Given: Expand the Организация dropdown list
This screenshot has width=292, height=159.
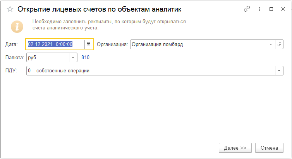Looking at the screenshot, I should (x=271, y=44).
